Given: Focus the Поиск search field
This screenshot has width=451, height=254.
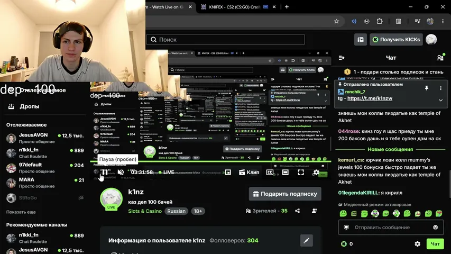Looking at the screenshot, I should 225,40.
